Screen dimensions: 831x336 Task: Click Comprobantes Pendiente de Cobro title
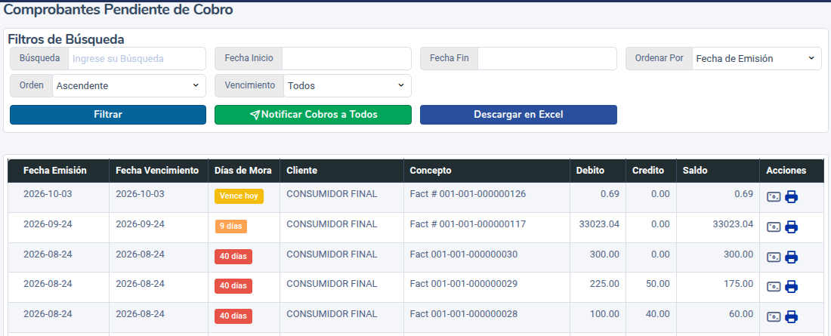click(x=118, y=10)
